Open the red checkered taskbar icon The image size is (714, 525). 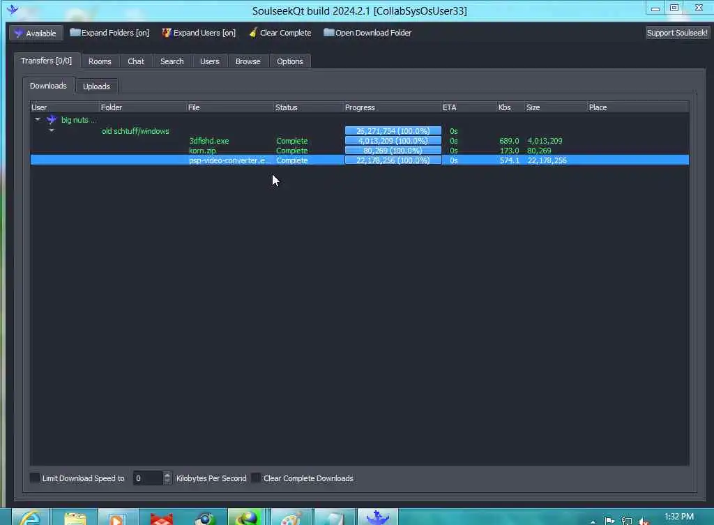[162, 518]
